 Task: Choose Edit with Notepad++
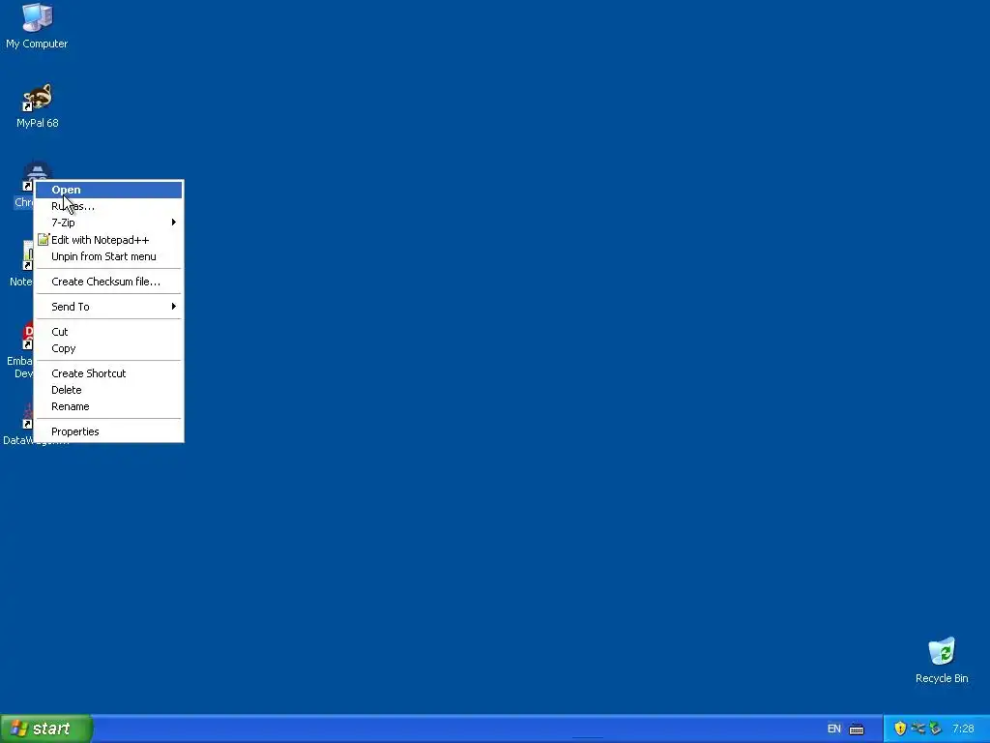pos(108,240)
